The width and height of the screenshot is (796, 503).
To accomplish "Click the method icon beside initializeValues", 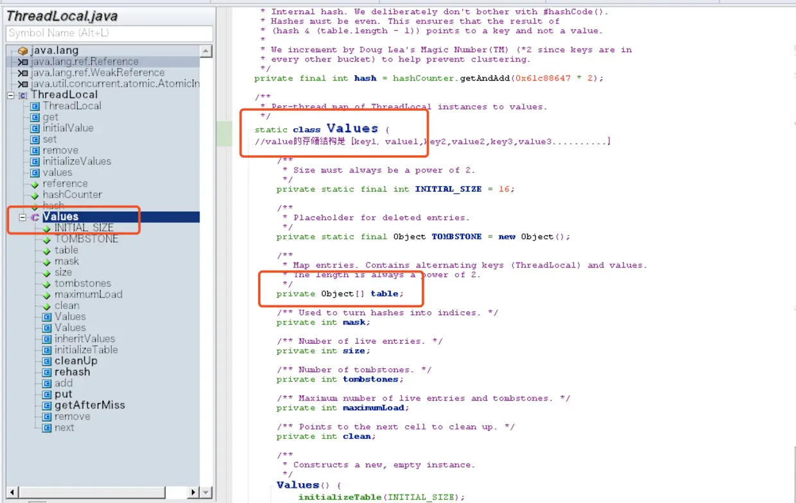I will pos(35,162).
